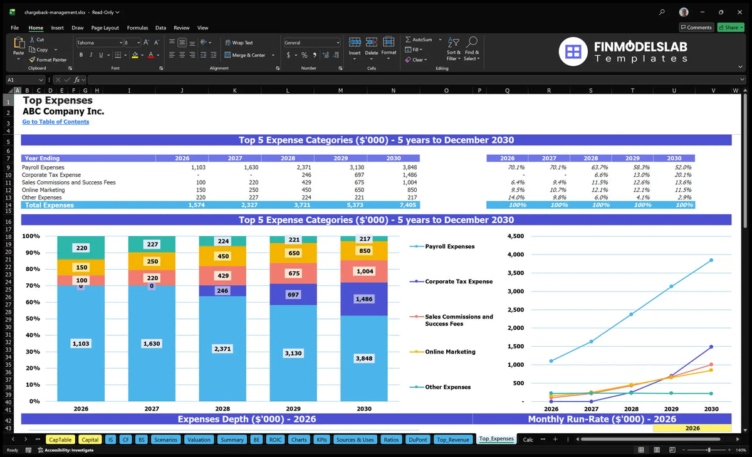Expand the Clear dropdown
This screenshot has height=457, width=752.
pos(426,60)
